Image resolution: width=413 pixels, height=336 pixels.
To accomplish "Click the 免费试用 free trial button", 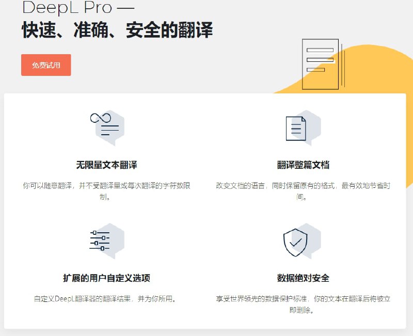I will click(x=46, y=65).
